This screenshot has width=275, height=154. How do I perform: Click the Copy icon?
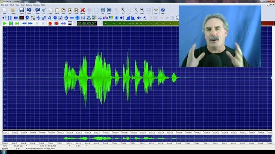pos(51,10)
